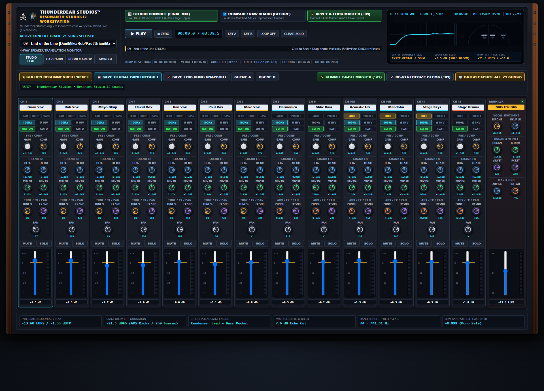
Task: Click Re-Synthesize Stems button
Action: tap(420, 77)
